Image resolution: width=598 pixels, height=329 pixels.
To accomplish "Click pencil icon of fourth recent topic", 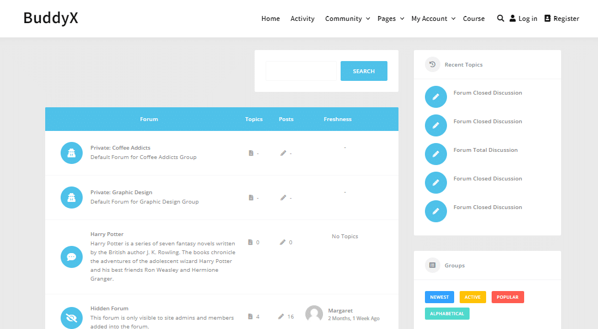I will tap(436, 183).
